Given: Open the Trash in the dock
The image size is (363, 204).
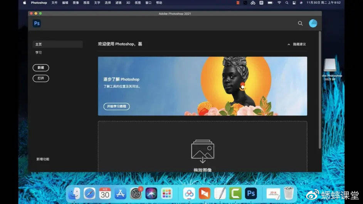Looking at the screenshot, I should 289,193.
